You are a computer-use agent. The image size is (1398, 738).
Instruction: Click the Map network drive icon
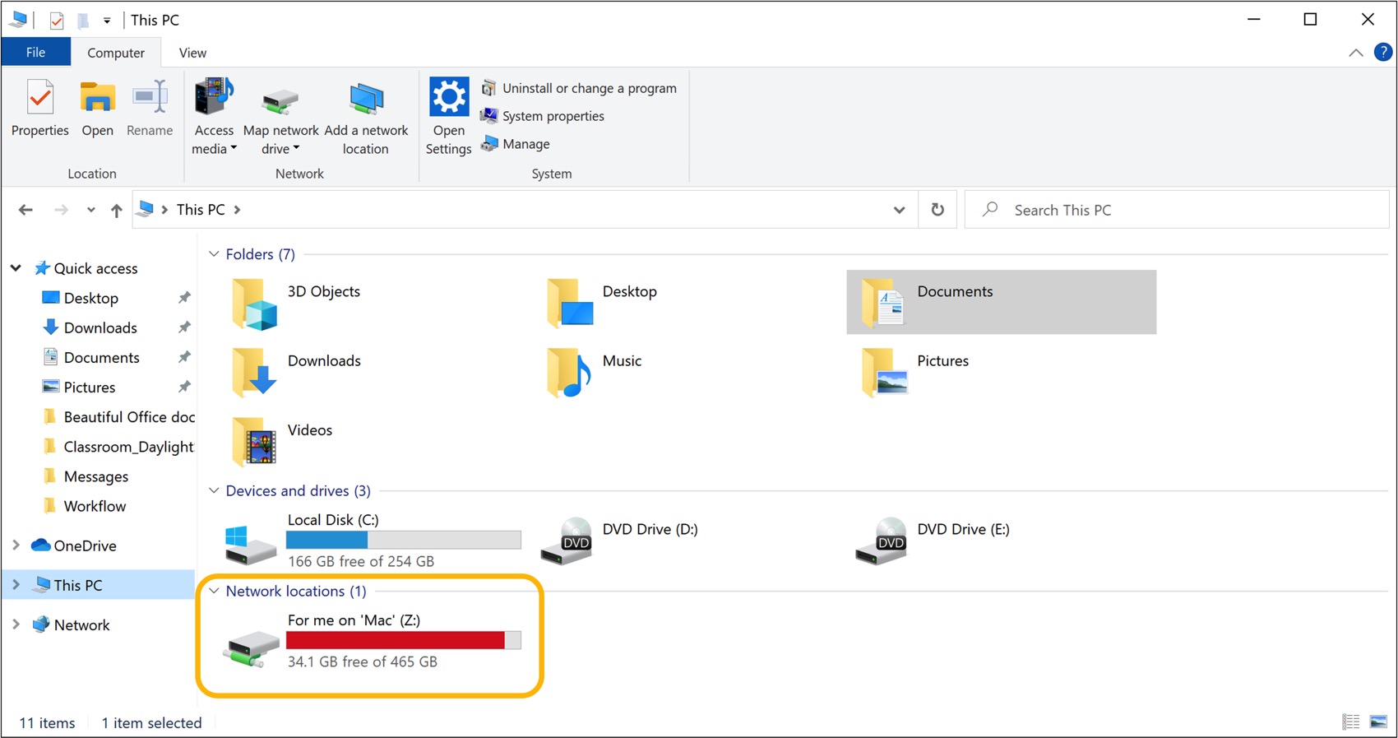pos(280,102)
